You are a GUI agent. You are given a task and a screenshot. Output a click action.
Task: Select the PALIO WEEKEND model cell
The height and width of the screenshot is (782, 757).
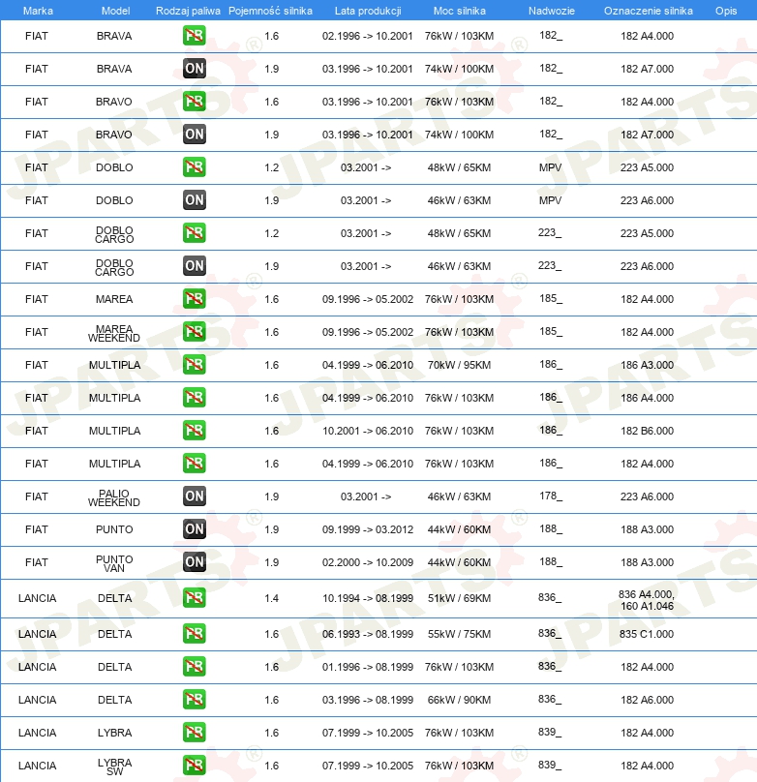coord(114,497)
